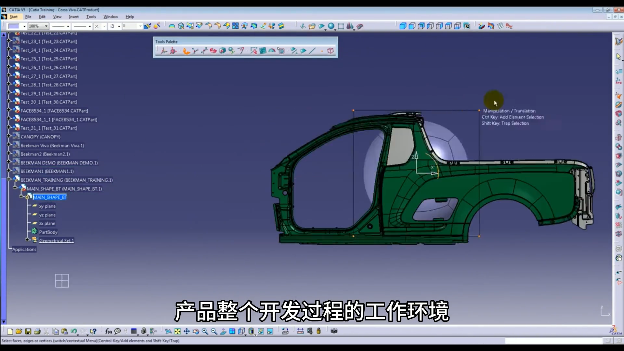Viewport: 624px width, 351px height.
Task: Click the Undo arrow icon
Action: click(74, 331)
